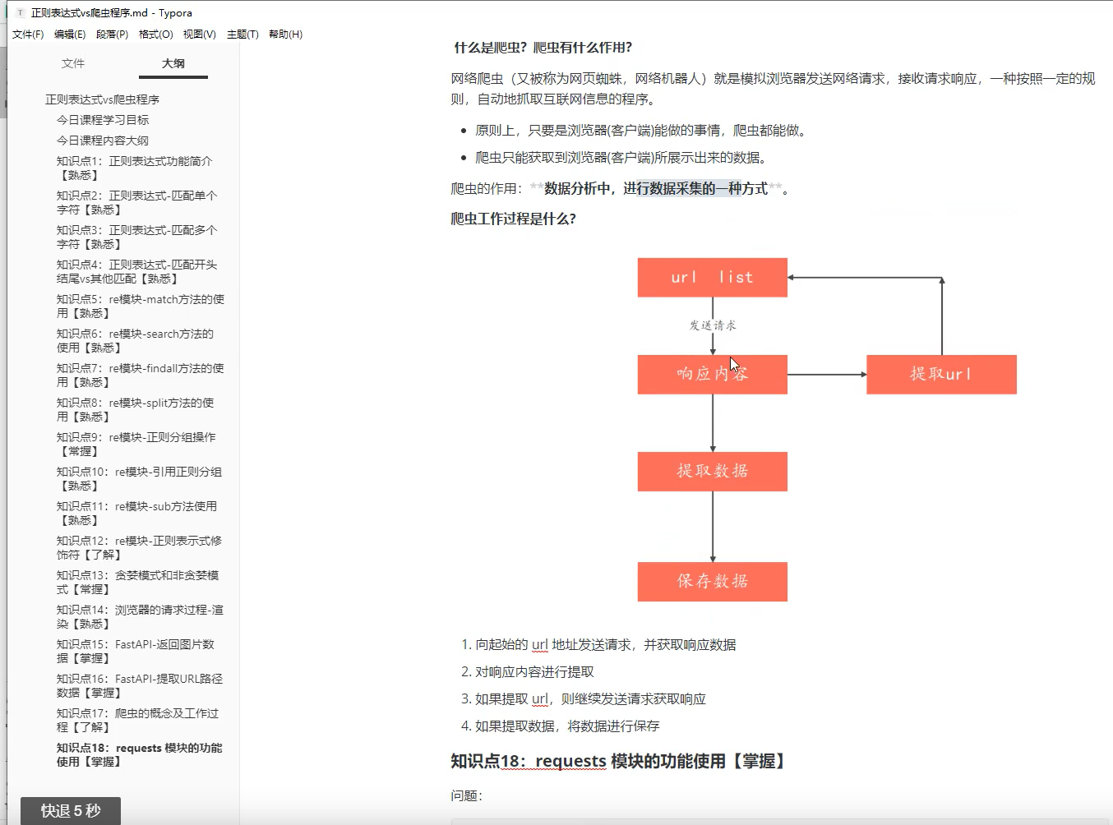Click the 提取数据 box in flowchart
Viewport: 1113px width, 825px height.
point(713,472)
